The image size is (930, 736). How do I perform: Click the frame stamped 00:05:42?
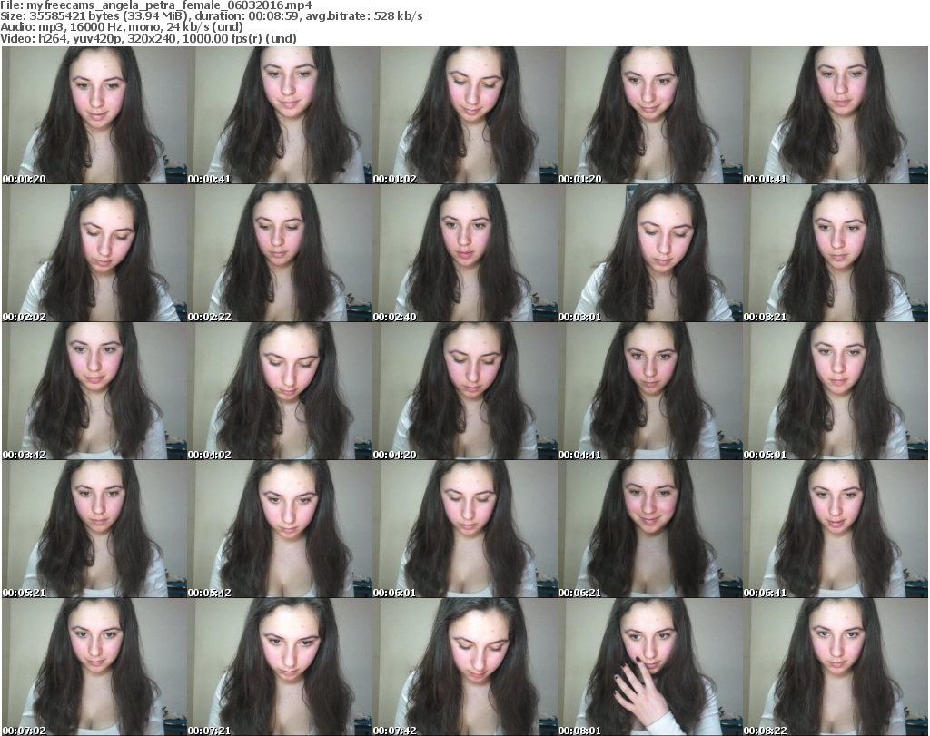point(280,529)
